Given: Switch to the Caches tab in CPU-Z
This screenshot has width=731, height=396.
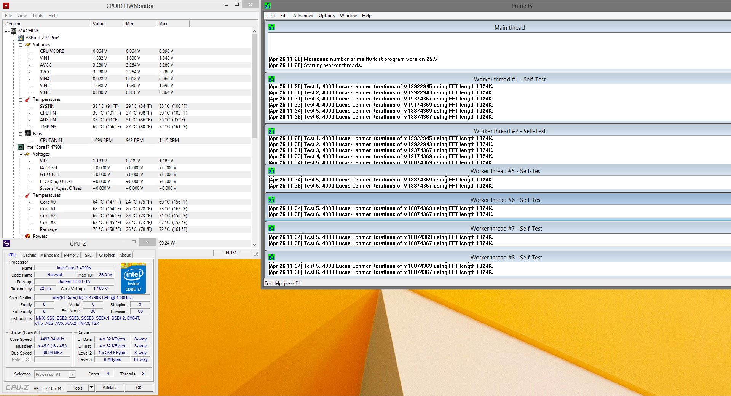Looking at the screenshot, I should pos(29,255).
